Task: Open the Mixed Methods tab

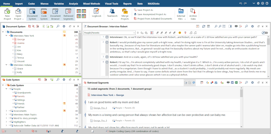Action: 92,4
